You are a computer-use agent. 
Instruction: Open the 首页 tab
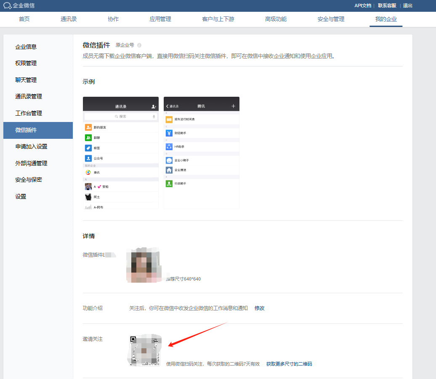[24, 19]
